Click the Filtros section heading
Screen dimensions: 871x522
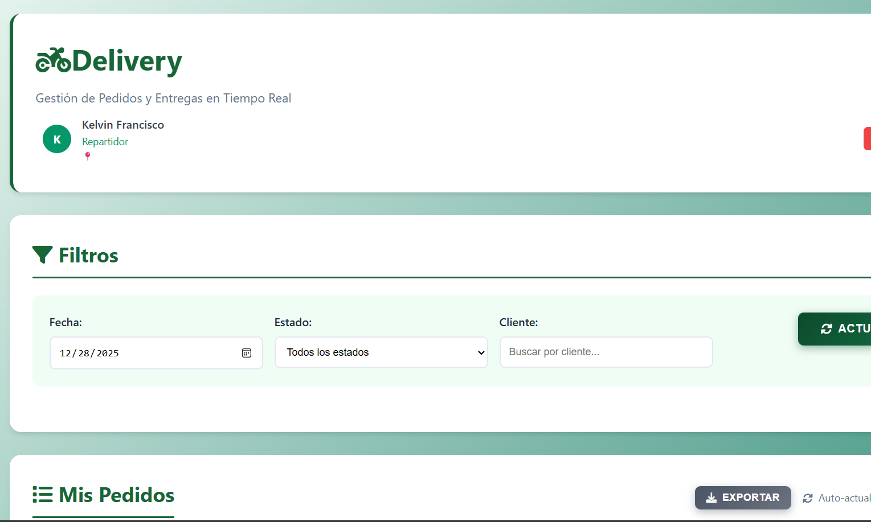coord(88,256)
